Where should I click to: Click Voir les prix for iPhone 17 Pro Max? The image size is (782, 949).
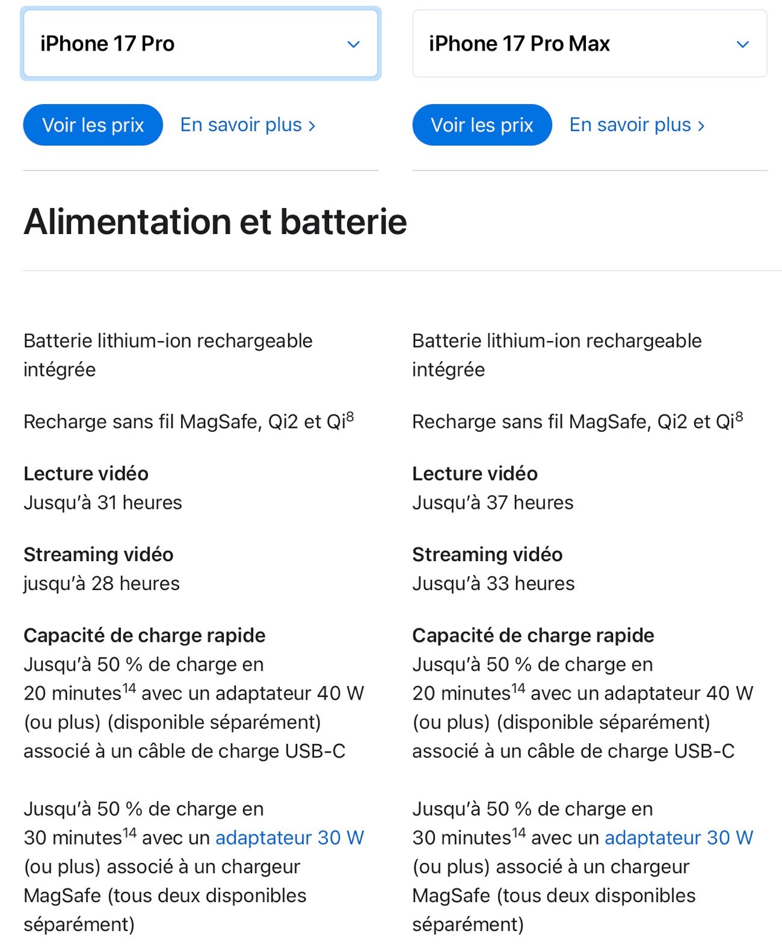(x=482, y=125)
